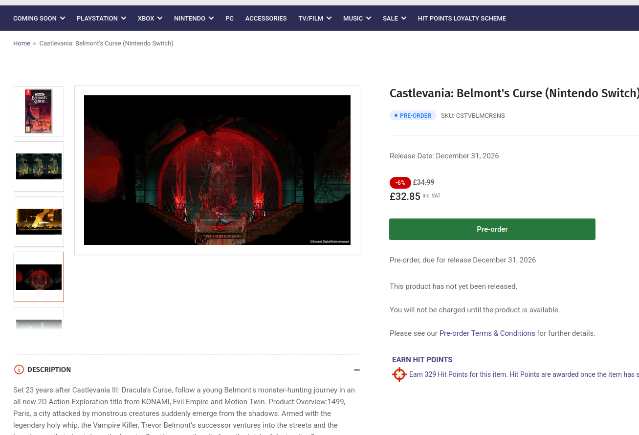Viewport: 639px width, 435px height.
Task: Select the red throne room thumbnail
Action: pyautogui.click(x=39, y=277)
